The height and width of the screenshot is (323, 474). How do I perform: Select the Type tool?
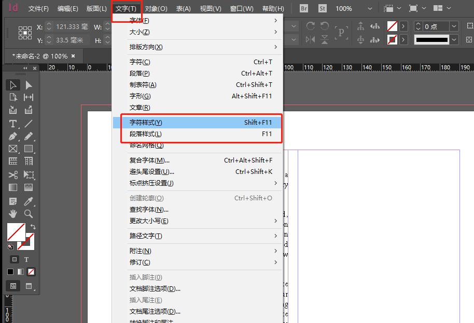pyautogui.click(x=13, y=124)
